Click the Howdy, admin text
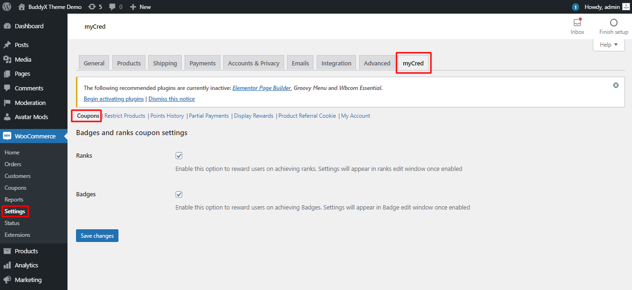 pyautogui.click(x=602, y=7)
